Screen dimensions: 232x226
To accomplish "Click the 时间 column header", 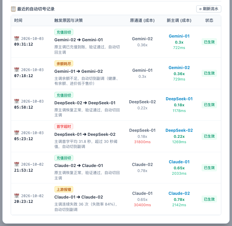I will coord(18,20).
